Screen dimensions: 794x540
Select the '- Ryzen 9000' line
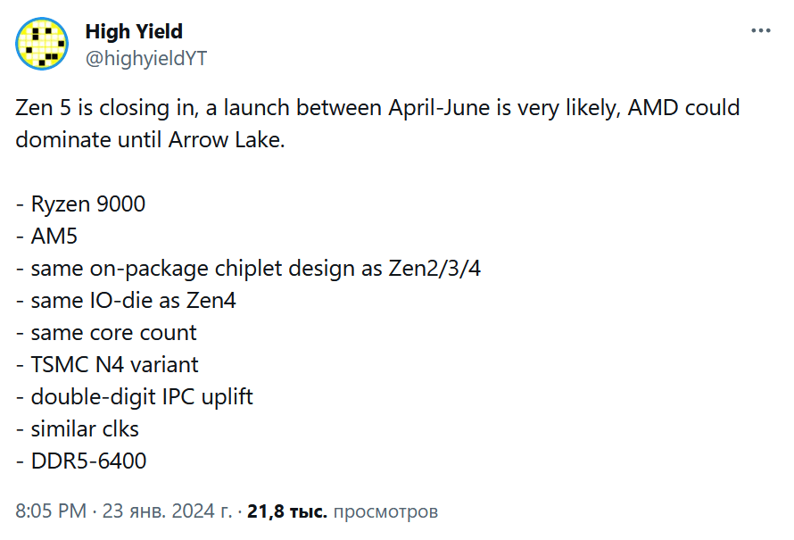[x=80, y=204]
